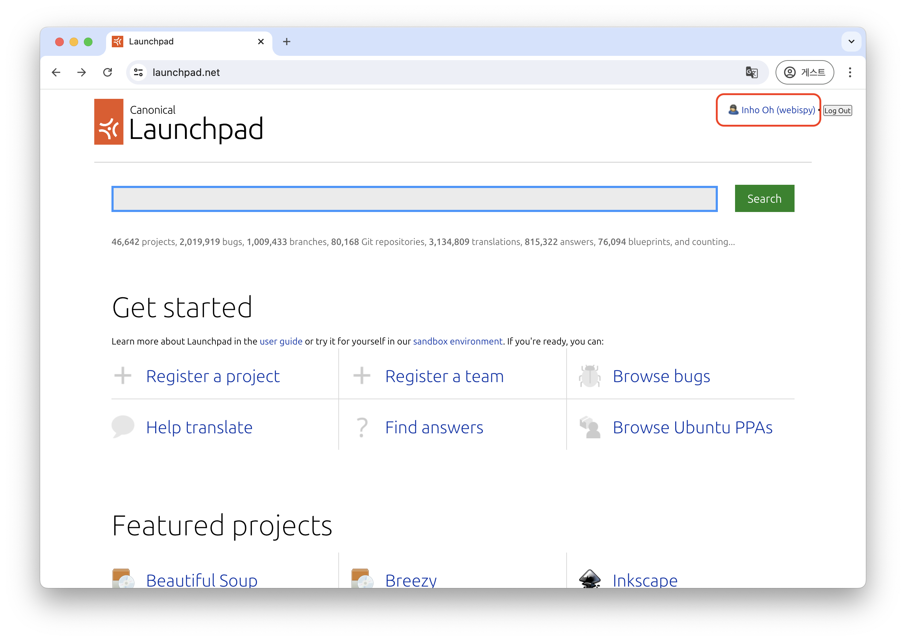Click the plus icon beside Register a project

point(123,375)
